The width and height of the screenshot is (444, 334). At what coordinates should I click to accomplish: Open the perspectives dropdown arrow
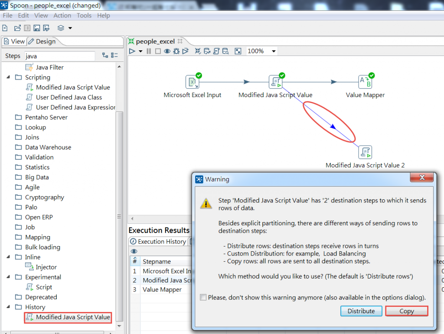point(70,28)
